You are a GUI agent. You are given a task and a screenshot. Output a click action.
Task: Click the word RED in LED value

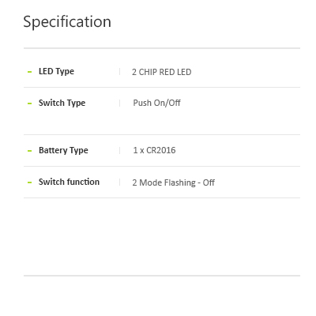[x=167, y=72]
